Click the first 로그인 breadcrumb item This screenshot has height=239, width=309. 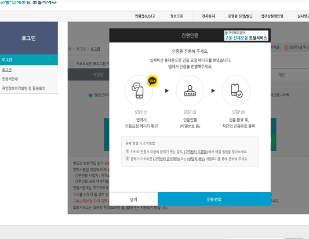click(81, 49)
